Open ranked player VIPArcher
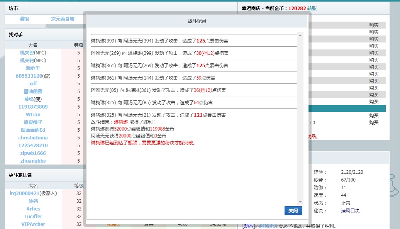 [33, 224]
